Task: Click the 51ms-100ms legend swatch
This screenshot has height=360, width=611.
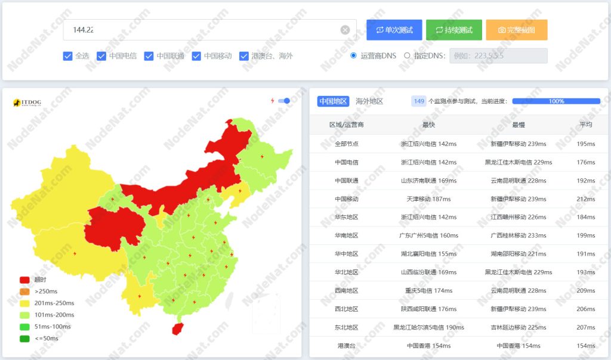Action: [24, 327]
